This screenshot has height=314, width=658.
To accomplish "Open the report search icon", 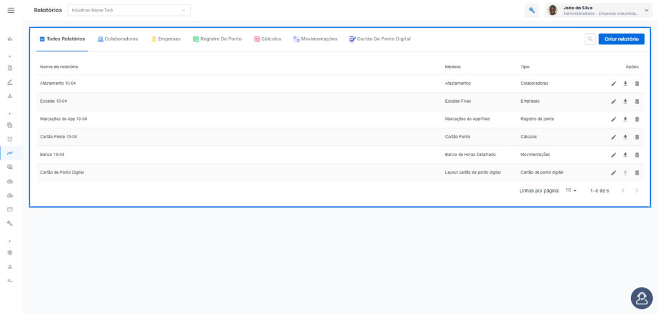I will pyautogui.click(x=590, y=39).
